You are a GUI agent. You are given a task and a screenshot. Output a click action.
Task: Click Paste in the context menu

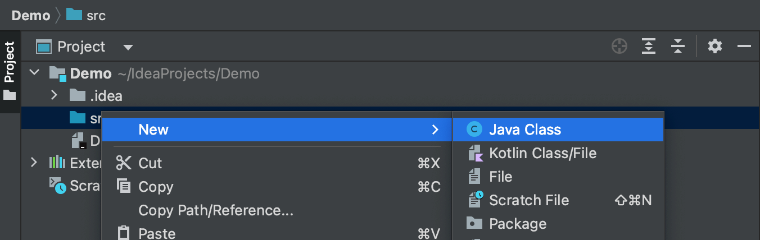(x=157, y=233)
